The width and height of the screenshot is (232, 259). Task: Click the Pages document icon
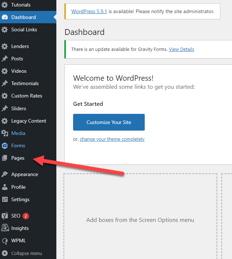[x=5, y=158]
